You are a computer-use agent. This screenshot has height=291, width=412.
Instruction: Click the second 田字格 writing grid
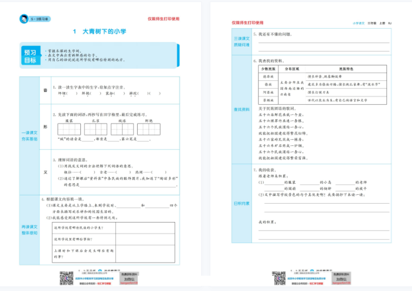[96, 129]
